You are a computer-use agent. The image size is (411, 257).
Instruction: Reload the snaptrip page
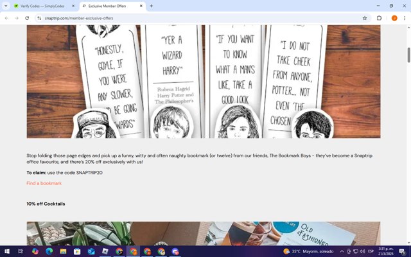(x=27, y=18)
